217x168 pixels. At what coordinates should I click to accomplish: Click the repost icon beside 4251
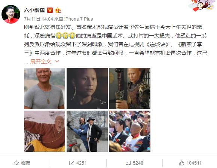[71, 163]
